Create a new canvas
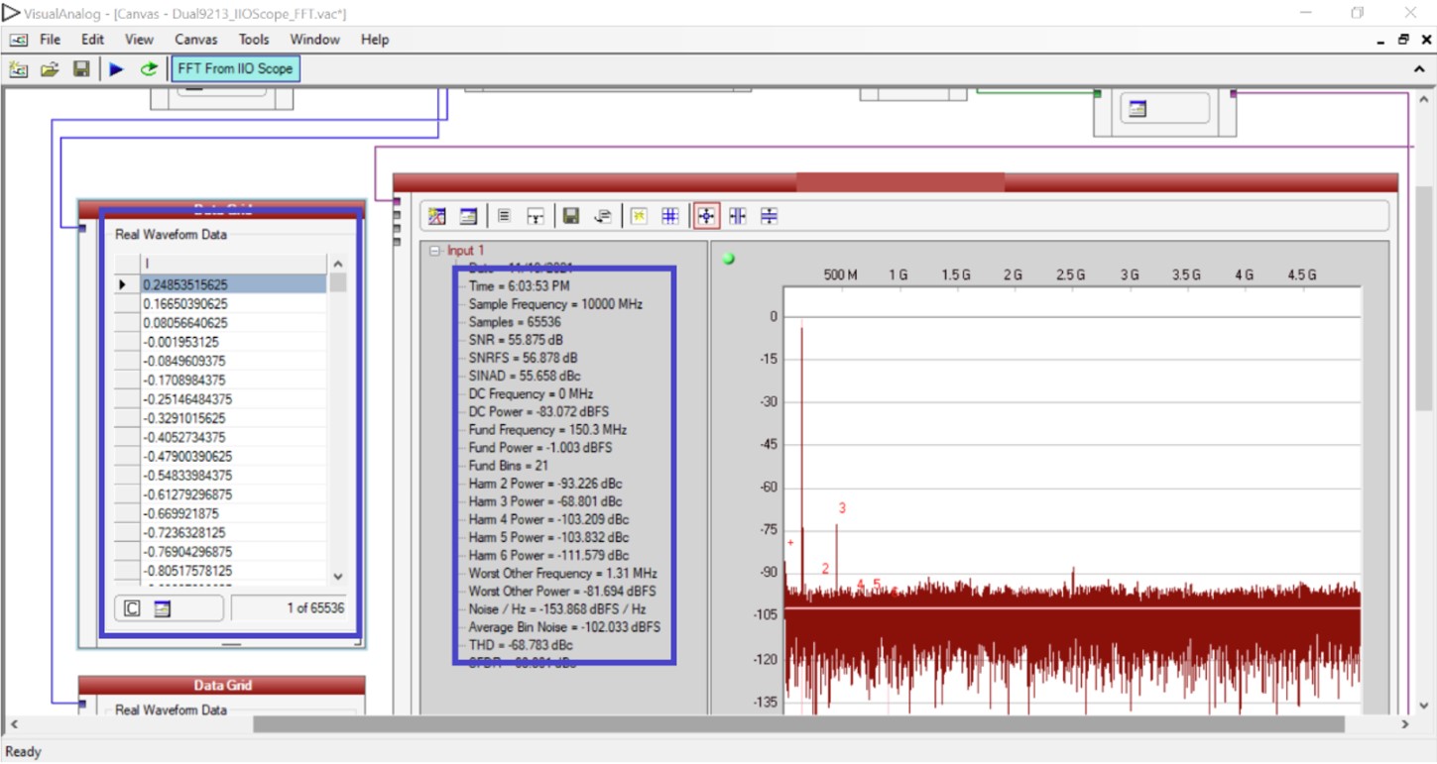 pos(19,69)
